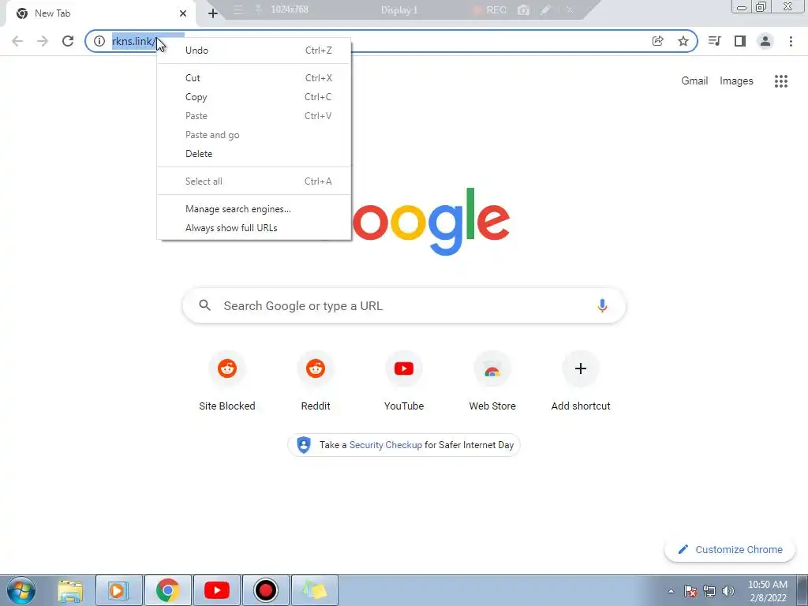This screenshot has height=606, width=808.
Task: Open the Google apps grid
Action: coord(780,81)
